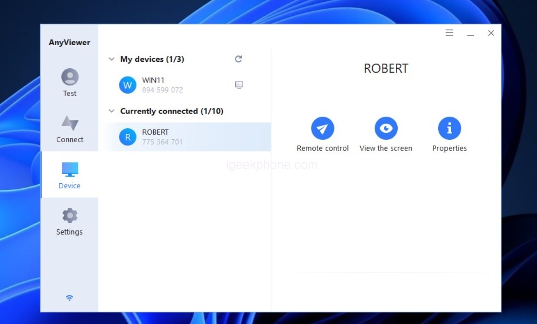Click the Wi-Fi connection status icon
Viewport: 537px width, 324px height.
click(69, 298)
